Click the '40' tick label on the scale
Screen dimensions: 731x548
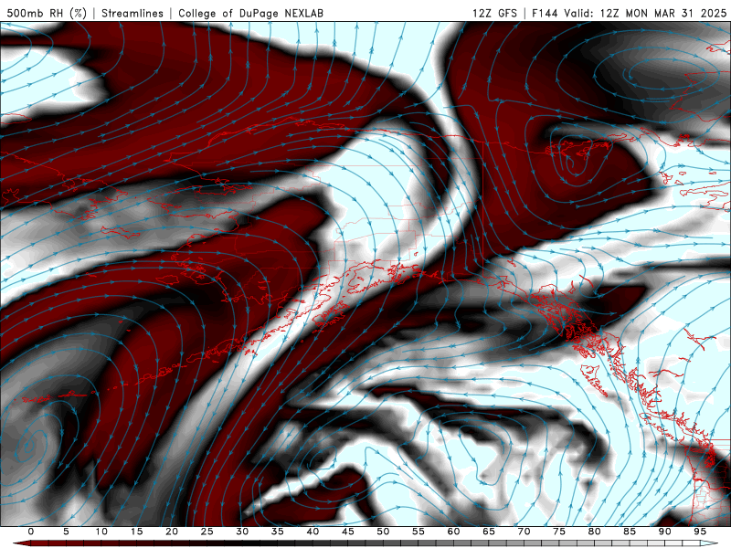point(313,532)
